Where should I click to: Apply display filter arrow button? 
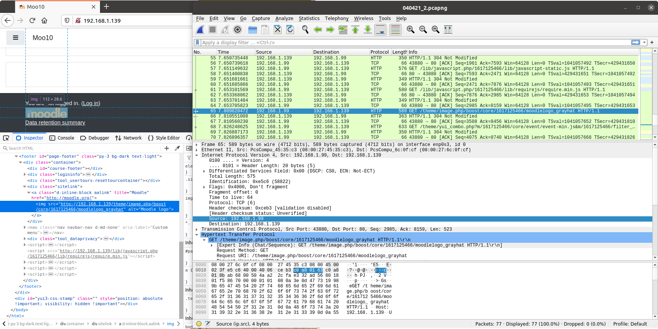pos(636,42)
